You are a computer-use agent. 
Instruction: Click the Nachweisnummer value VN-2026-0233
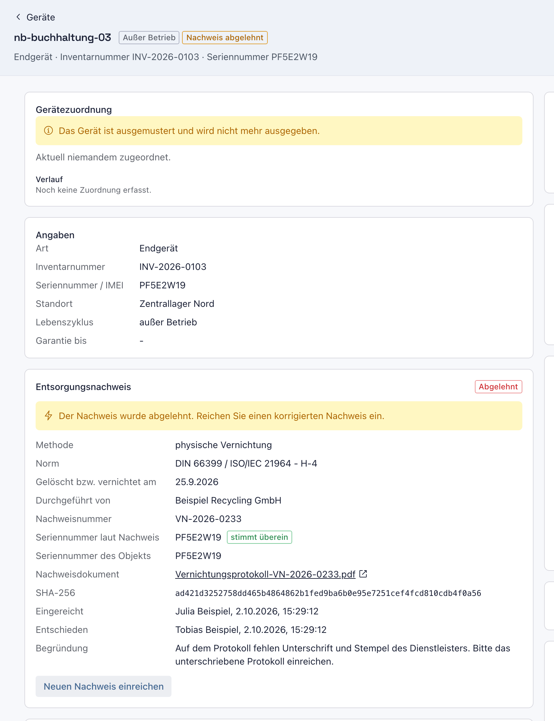(x=208, y=519)
